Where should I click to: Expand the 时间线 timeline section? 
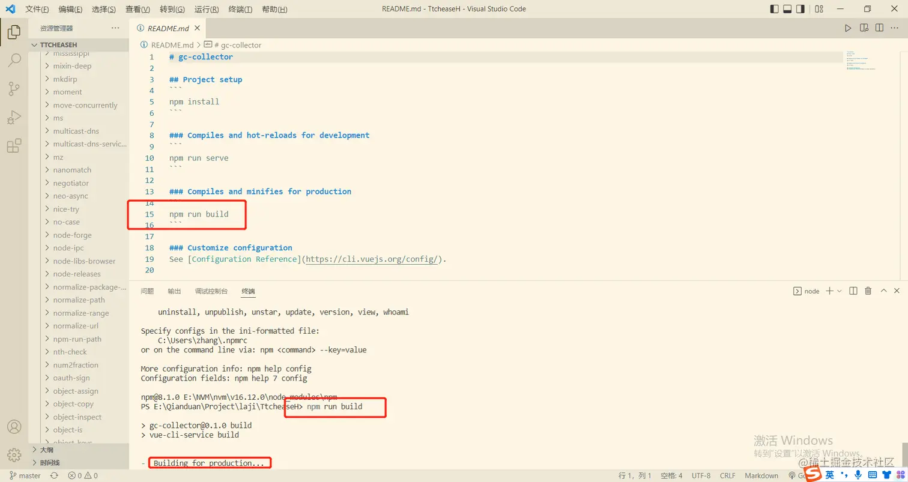pyautogui.click(x=79, y=463)
